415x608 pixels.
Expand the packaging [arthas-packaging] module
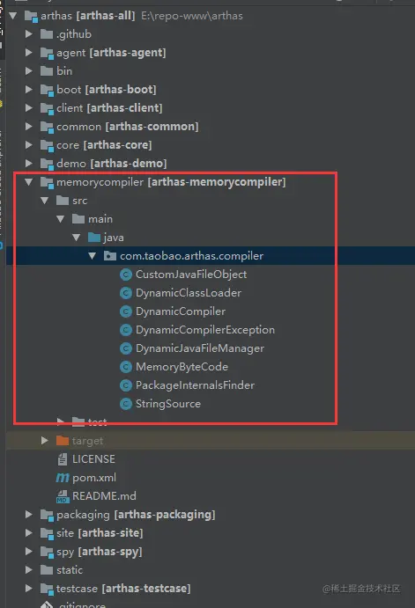point(29,515)
